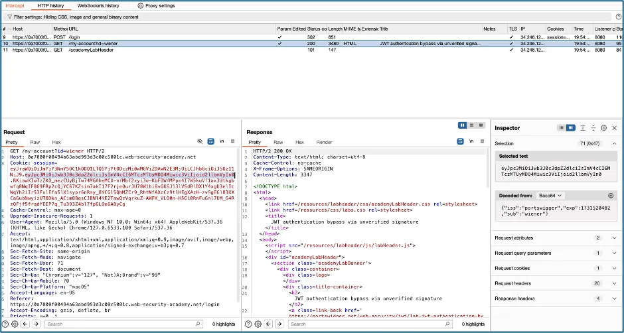Image resolution: width=624 pixels, height=333 pixels.
Task: Open Inspector settings gear
Action: pyautogui.click(x=603, y=128)
